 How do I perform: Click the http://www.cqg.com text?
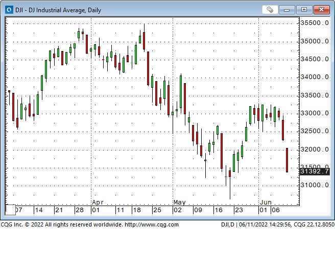click(x=152, y=224)
